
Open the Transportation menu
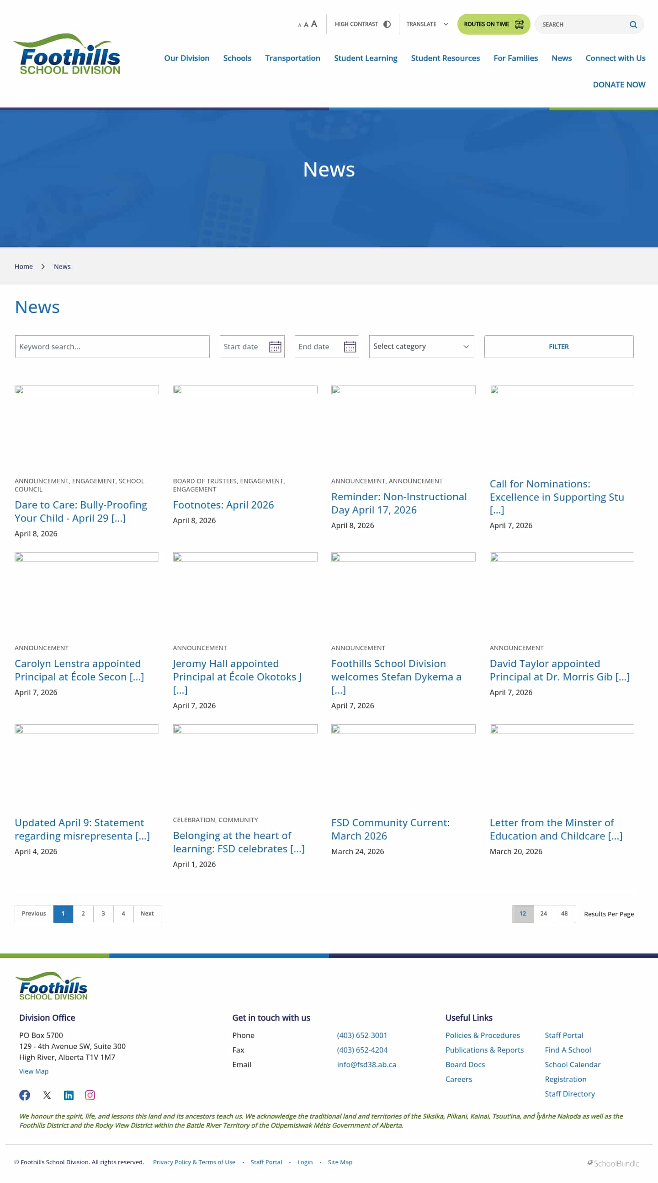tap(292, 58)
